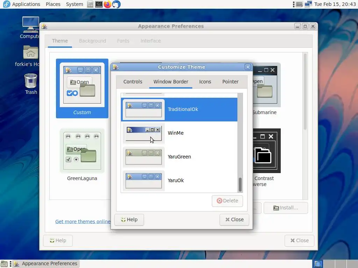The width and height of the screenshot is (358, 268).
Task: Open the Get more themes online link
Action: (83, 222)
